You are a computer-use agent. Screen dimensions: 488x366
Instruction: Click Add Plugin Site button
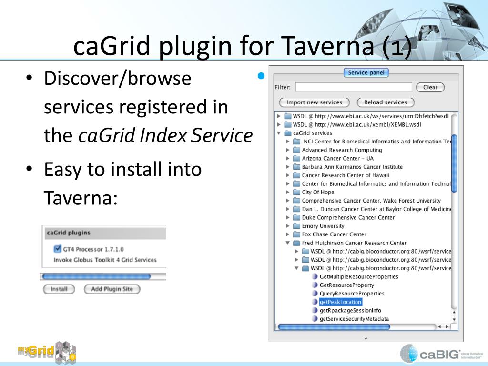[112, 289]
